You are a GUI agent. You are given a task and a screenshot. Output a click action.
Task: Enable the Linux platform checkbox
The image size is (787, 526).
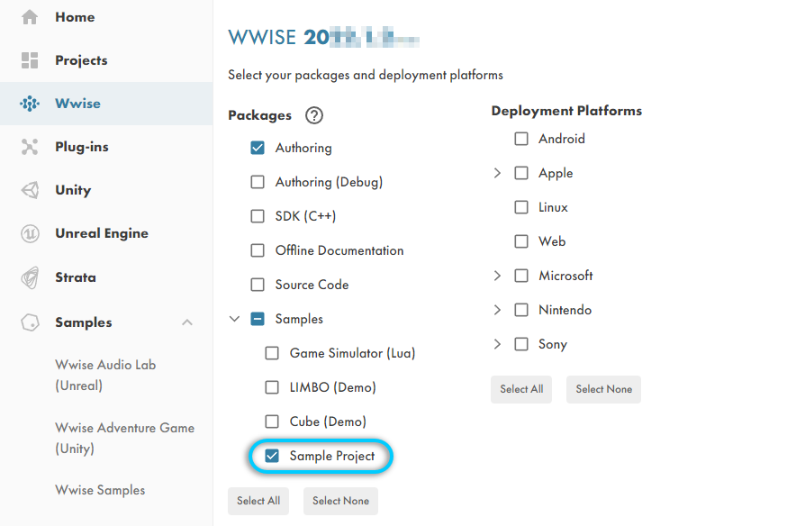click(x=521, y=207)
